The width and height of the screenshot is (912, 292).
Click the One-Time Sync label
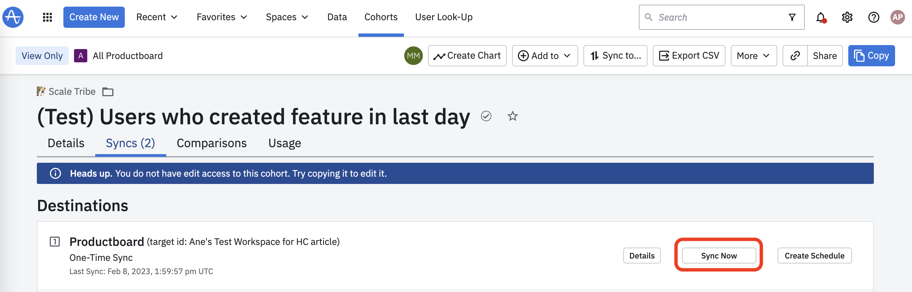(x=101, y=258)
